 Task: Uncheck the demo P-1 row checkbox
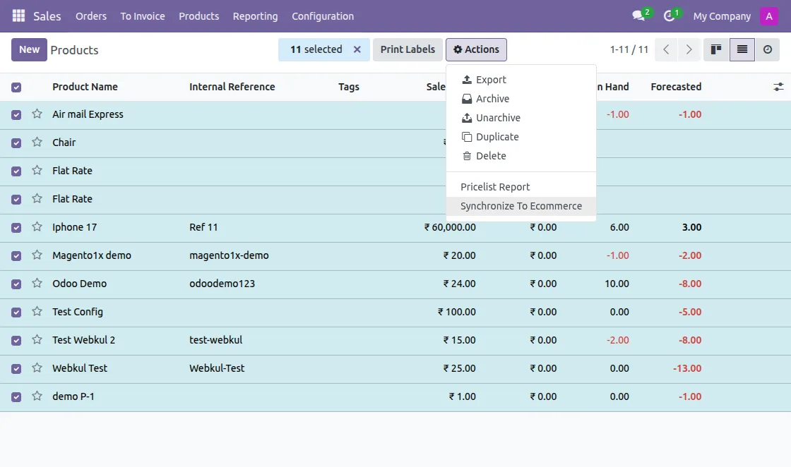pyautogui.click(x=16, y=397)
